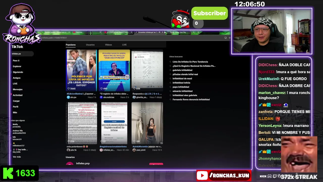
Task: Click the TikTok search box 'infieles.pe'
Action: click(22, 54)
